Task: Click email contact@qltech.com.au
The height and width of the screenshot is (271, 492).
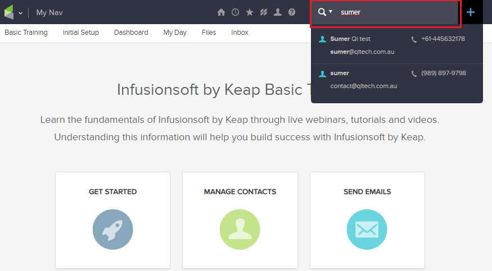Action: (x=364, y=86)
